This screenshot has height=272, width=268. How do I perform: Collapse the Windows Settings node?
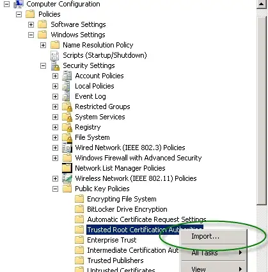coord(31,35)
